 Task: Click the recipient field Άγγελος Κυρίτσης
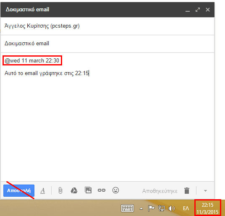click(x=107, y=26)
